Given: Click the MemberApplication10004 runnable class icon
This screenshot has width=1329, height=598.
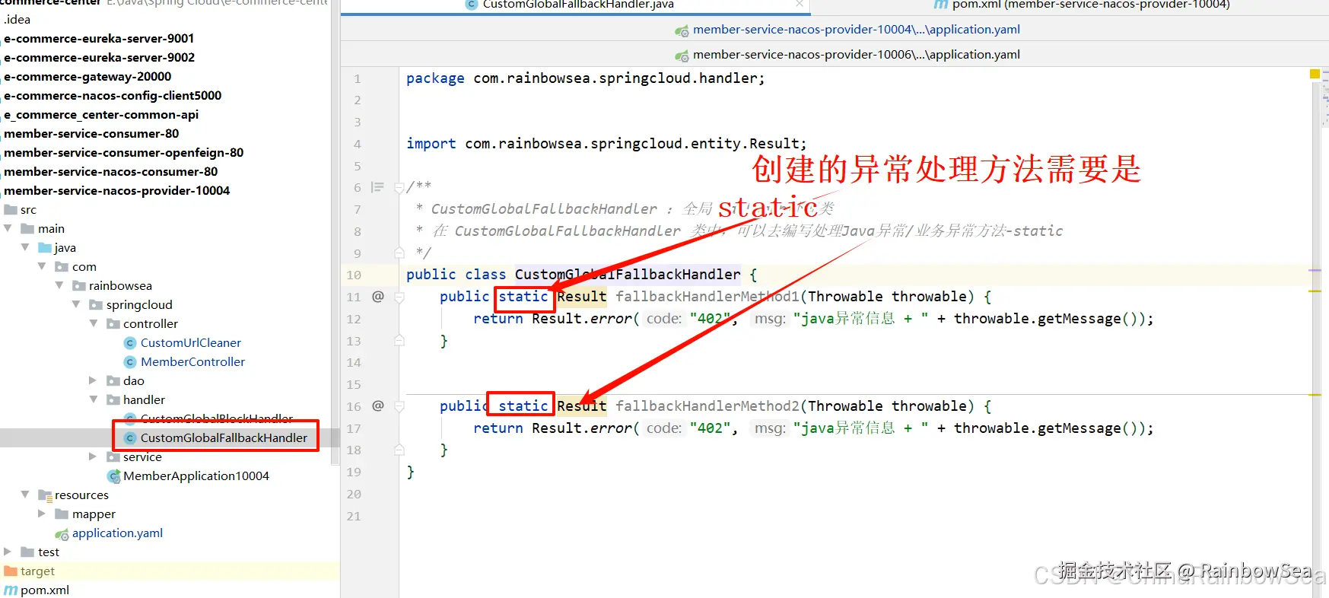Looking at the screenshot, I should click(x=114, y=476).
